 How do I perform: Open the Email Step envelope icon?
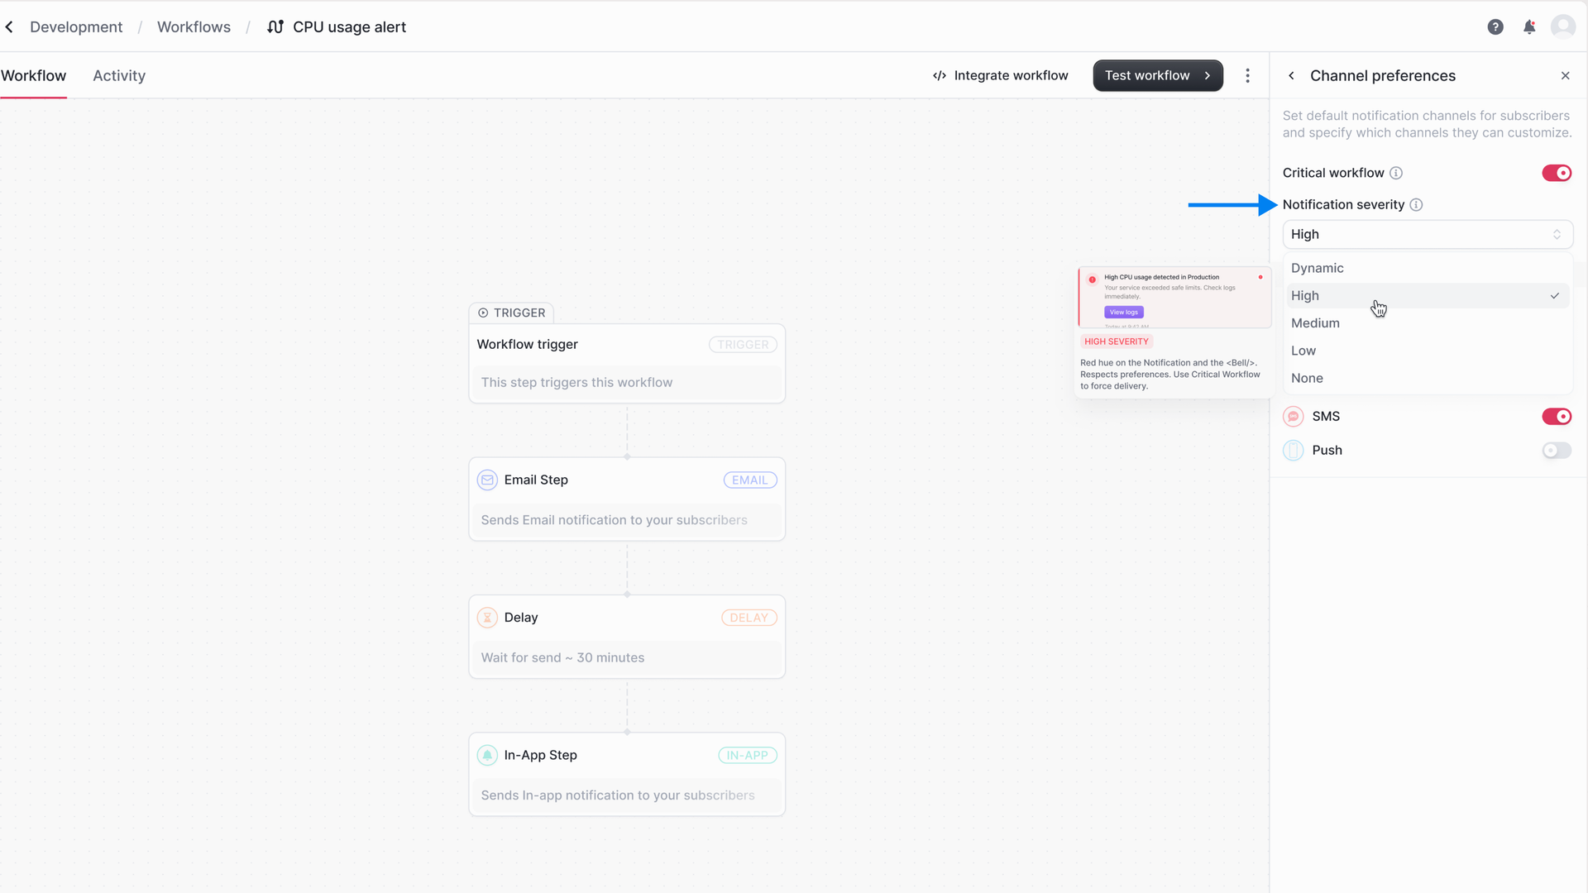pyautogui.click(x=487, y=480)
